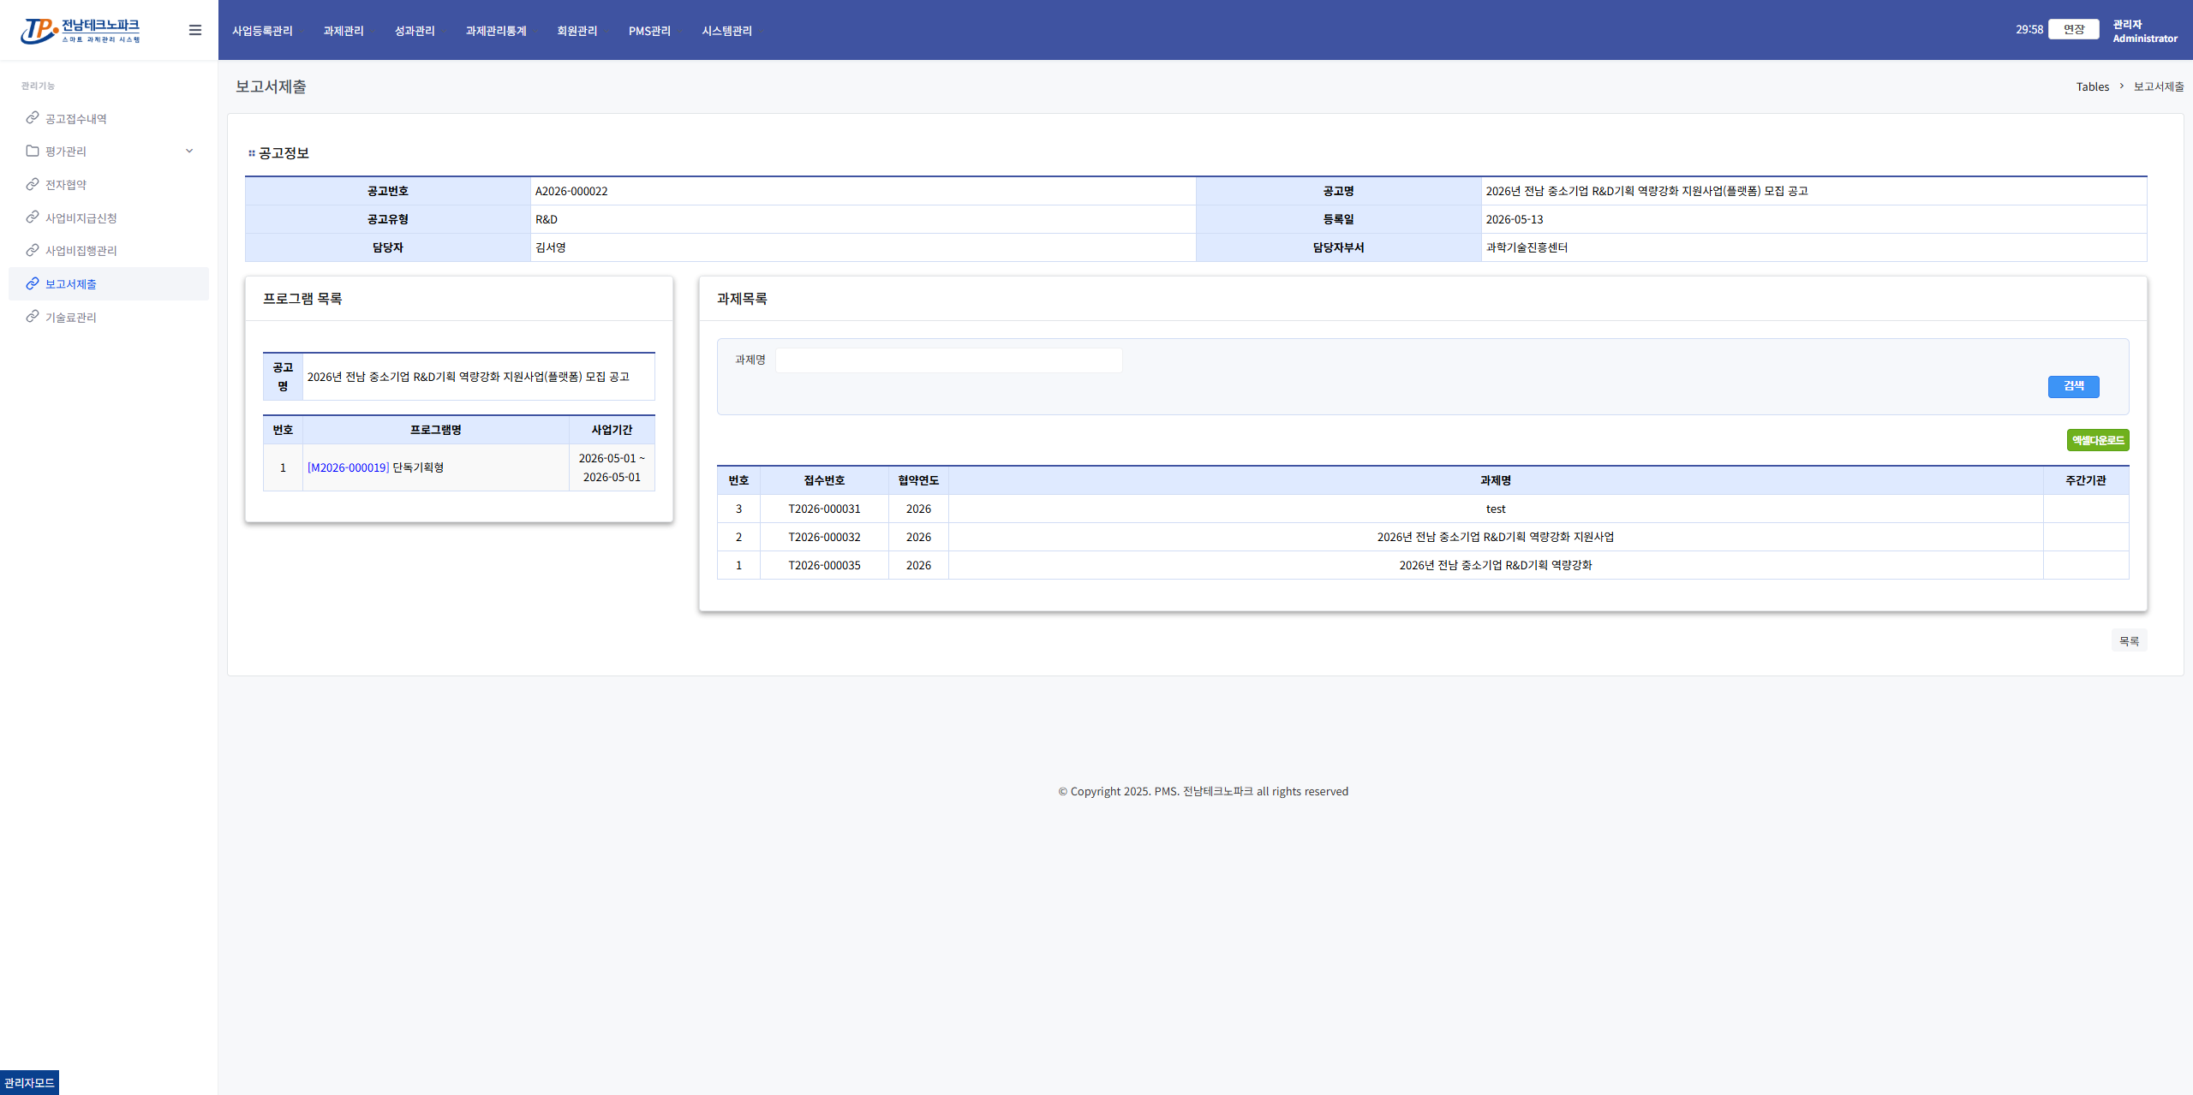Click the 과제명 column header
The height and width of the screenshot is (1095, 2193).
(1495, 480)
